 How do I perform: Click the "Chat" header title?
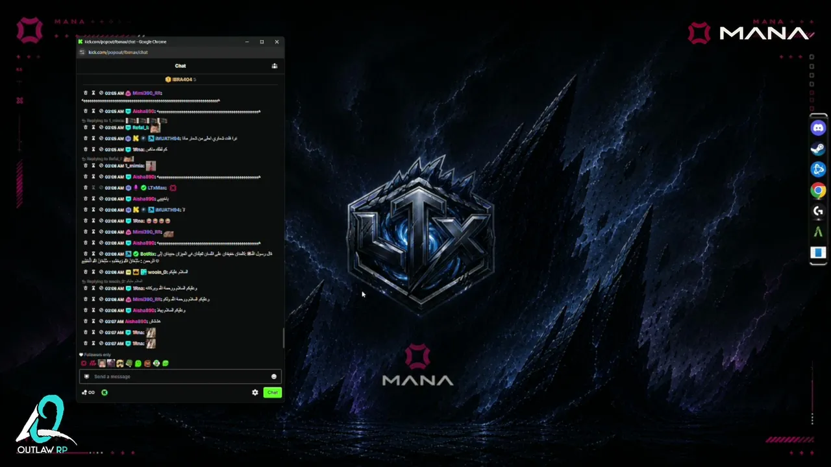pos(180,66)
